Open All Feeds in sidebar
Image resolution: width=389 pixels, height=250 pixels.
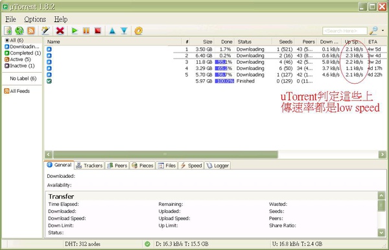(x=17, y=91)
